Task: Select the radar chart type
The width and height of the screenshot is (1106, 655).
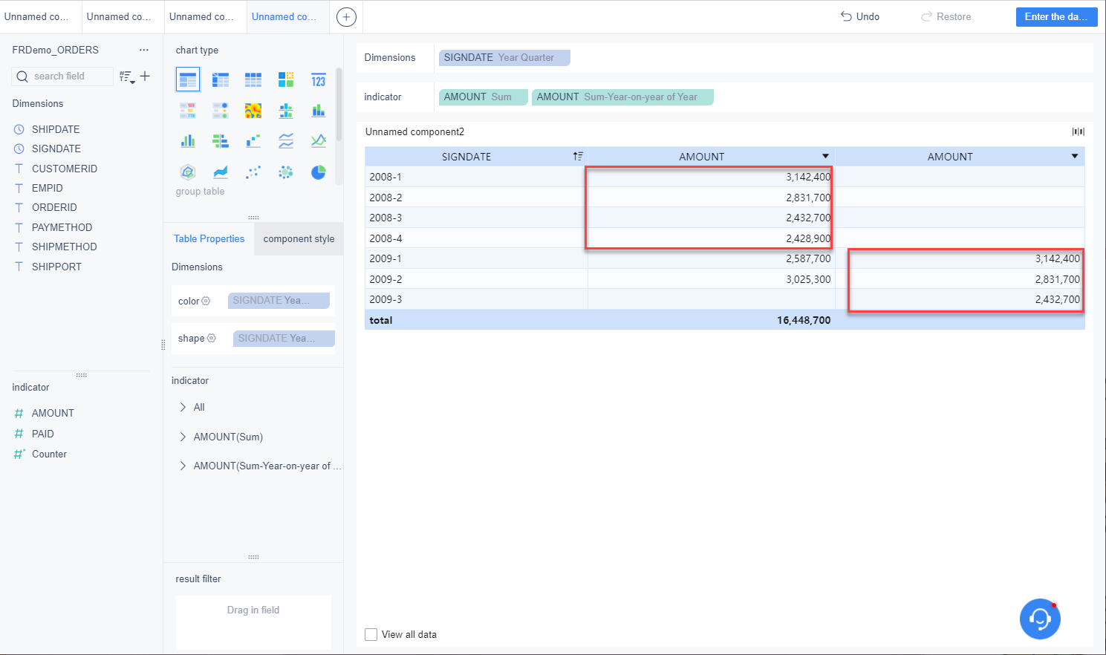Action: point(188,172)
